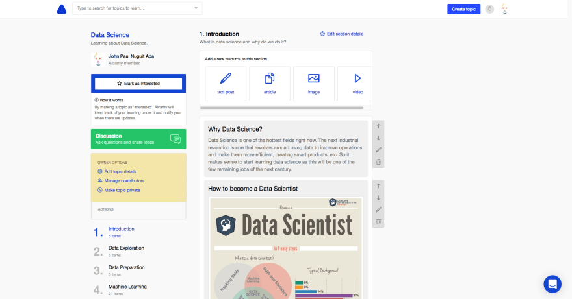Click the Edit topic details gear icon
Screen dimensions: 572x299
[x=99, y=171]
